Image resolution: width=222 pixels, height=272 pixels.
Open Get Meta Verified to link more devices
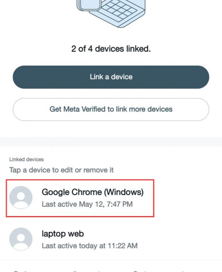click(x=111, y=109)
